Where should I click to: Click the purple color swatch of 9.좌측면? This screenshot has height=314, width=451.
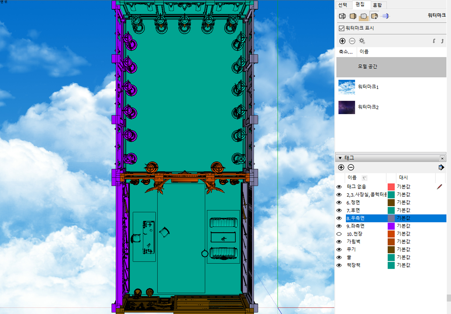391,226
